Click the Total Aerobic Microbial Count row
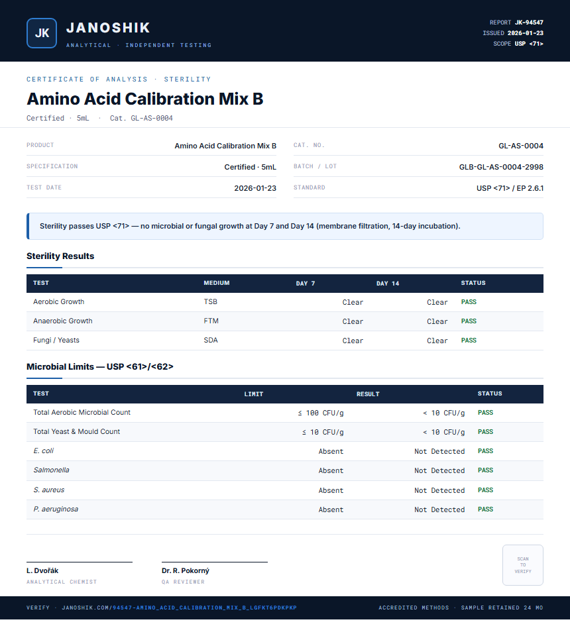Viewport: 570px width, 638px height. 285,413
